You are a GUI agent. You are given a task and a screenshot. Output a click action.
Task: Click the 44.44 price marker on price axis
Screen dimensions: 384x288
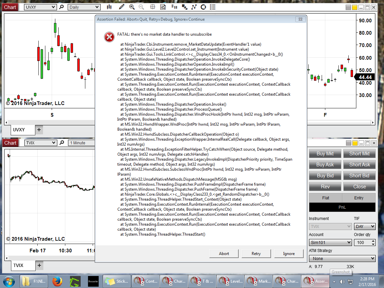click(365, 77)
